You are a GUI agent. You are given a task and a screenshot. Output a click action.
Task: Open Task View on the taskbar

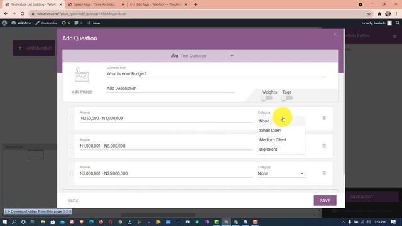[x=33, y=222]
